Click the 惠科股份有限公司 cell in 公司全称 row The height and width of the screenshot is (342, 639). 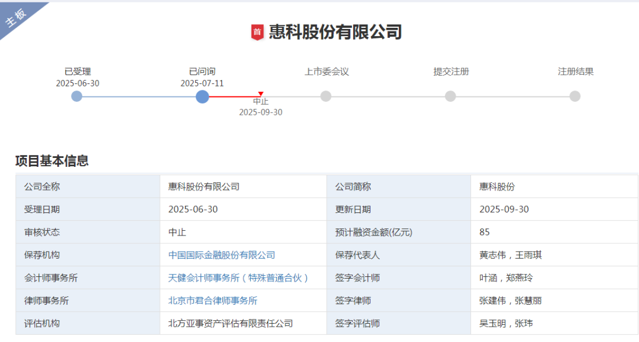243,187
